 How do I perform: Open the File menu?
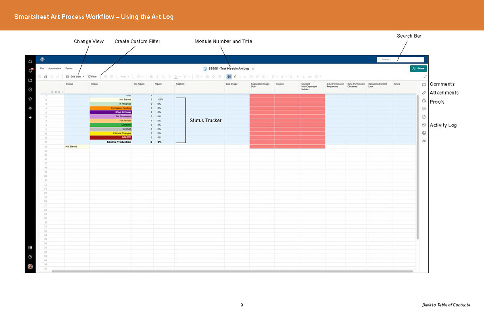tap(42, 69)
